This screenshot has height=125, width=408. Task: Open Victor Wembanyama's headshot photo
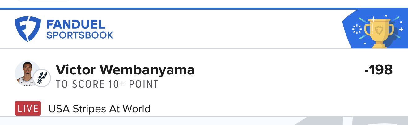pos(27,73)
